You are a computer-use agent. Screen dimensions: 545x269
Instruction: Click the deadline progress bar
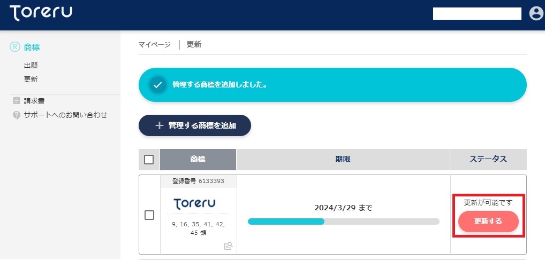[x=343, y=221]
